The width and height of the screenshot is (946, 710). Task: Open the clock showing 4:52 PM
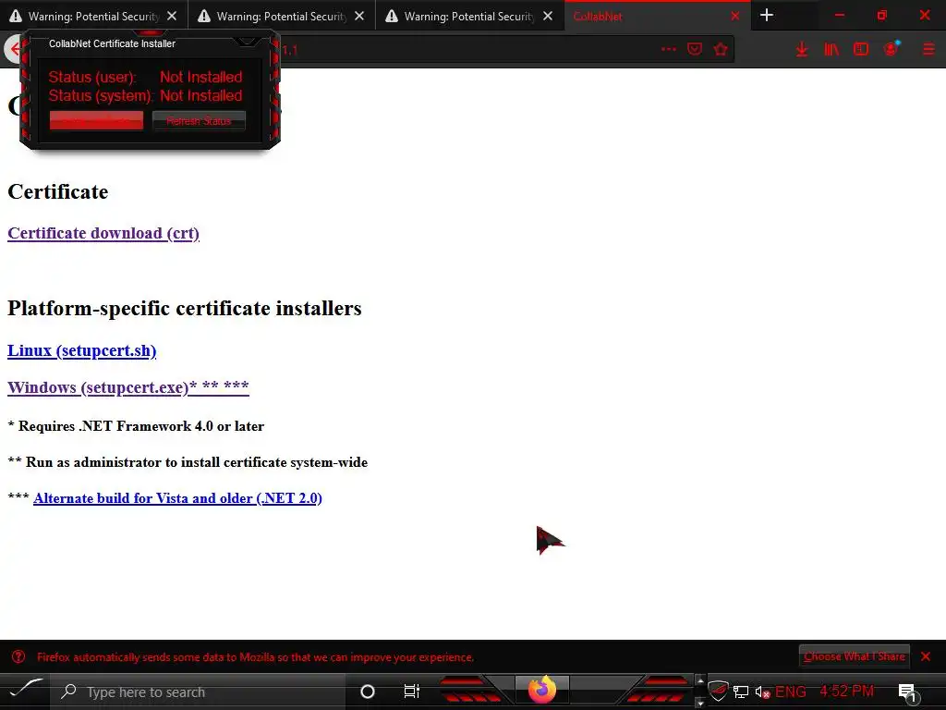click(847, 692)
